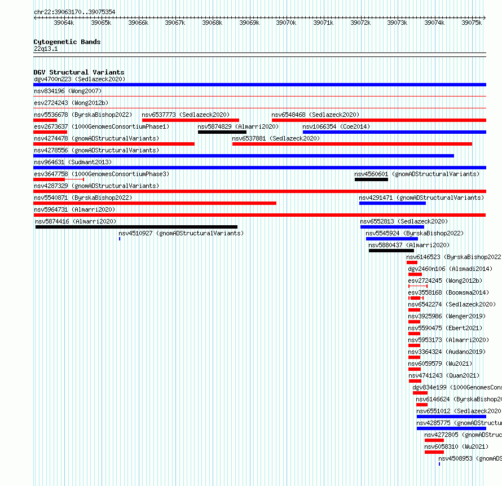Screen dimensions: 502x486
Task: Select nsv4741243 (Quan2021) label
Action: [x=444, y=375]
